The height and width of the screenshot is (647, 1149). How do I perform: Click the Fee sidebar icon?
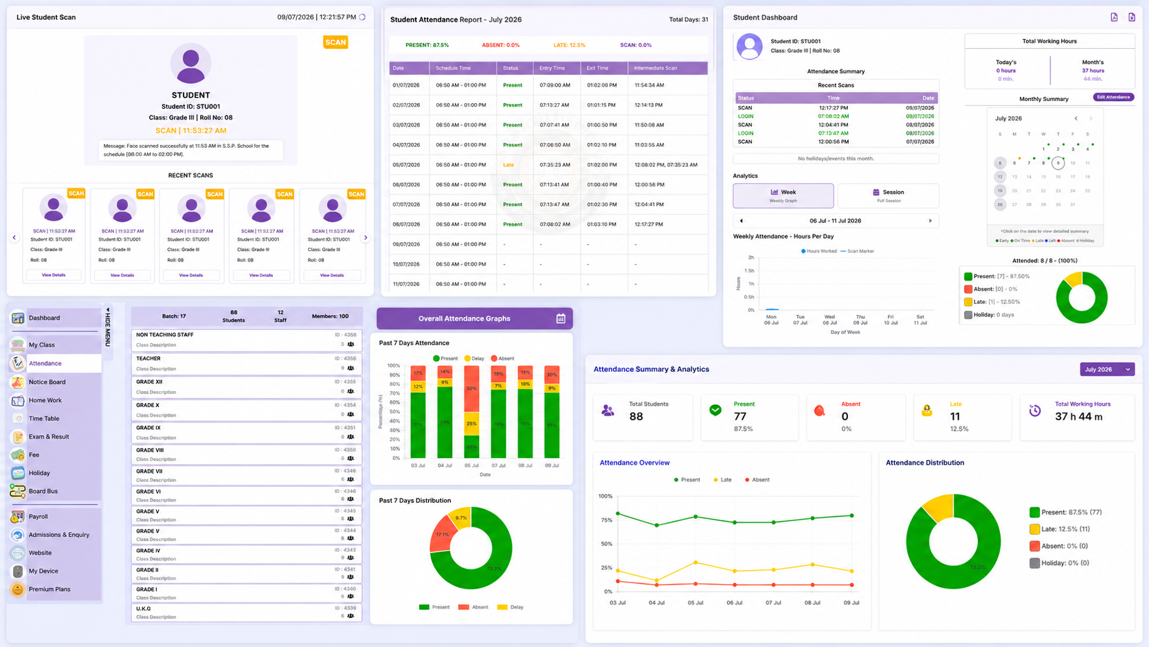[x=18, y=454]
